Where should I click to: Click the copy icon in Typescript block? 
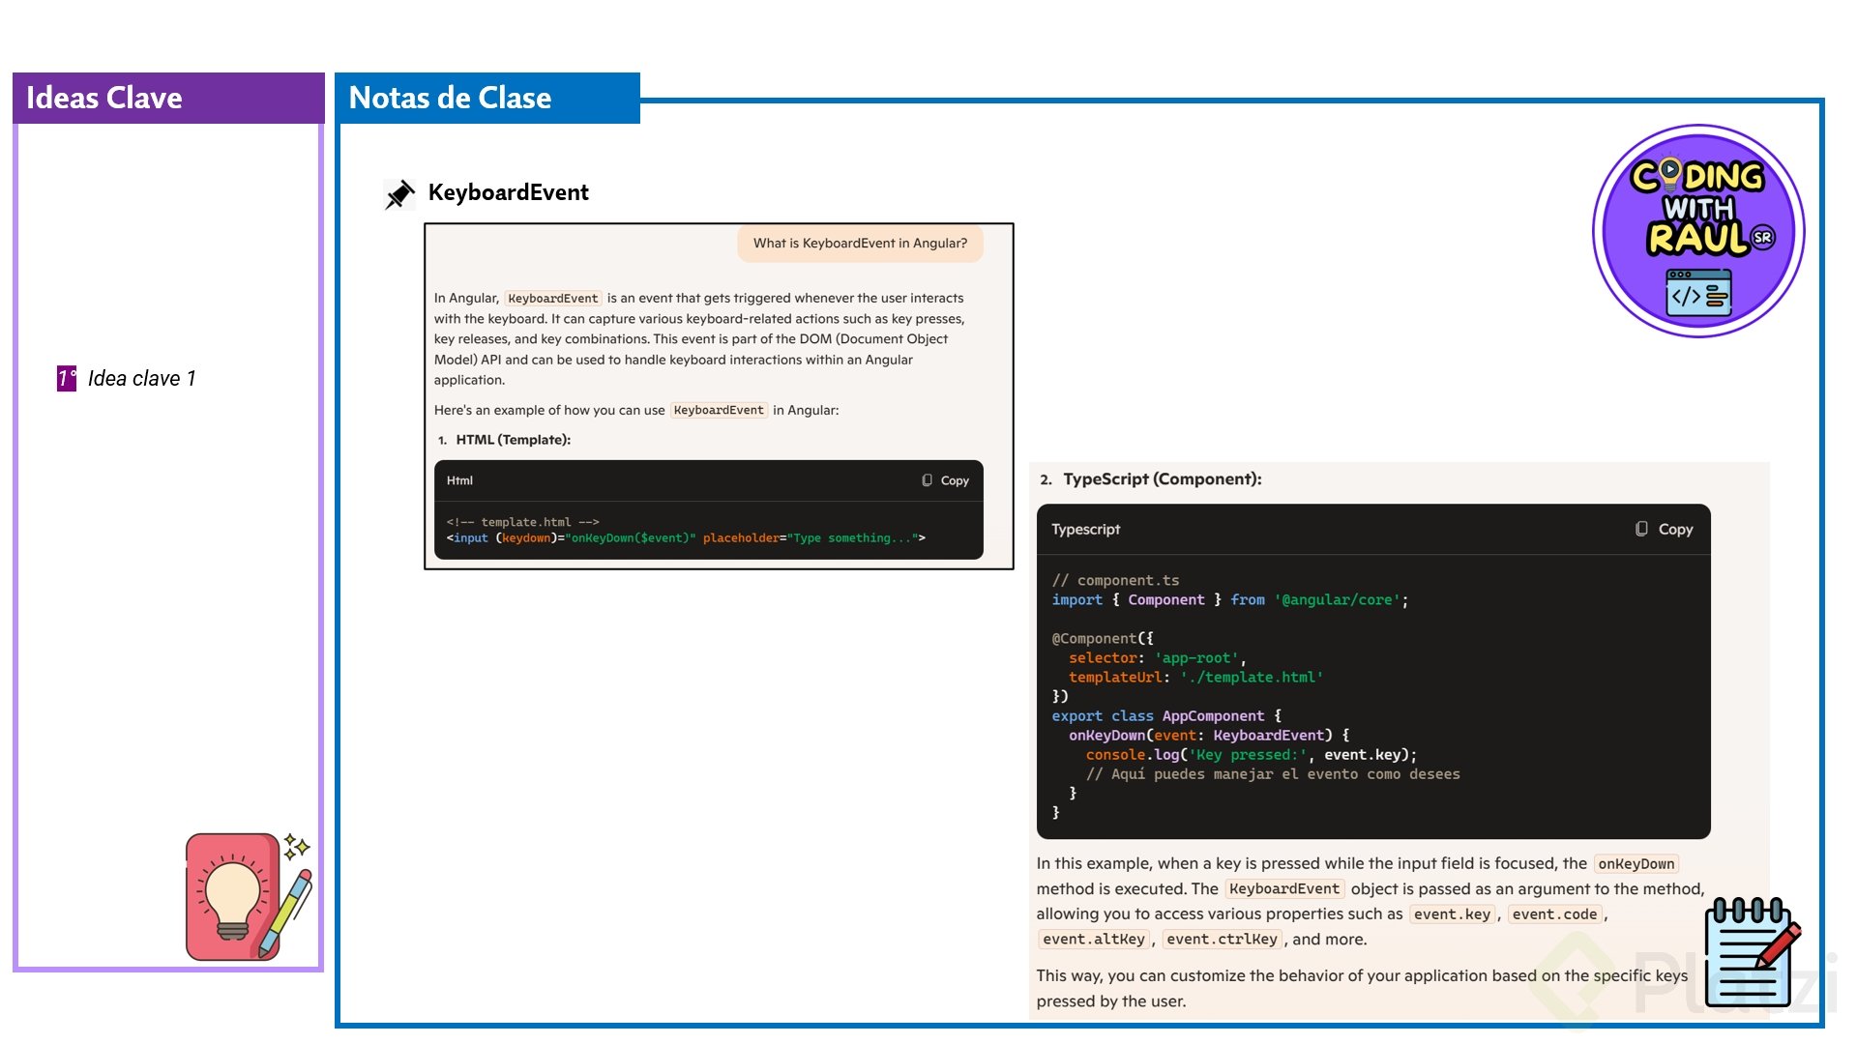click(x=1641, y=529)
